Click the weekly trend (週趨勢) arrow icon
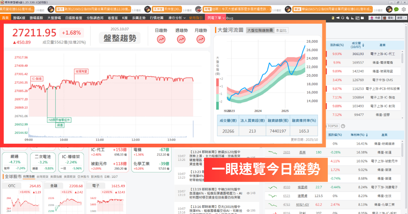Image resolution: width=408 pixels, height=214 pixels. click(x=182, y=39)
